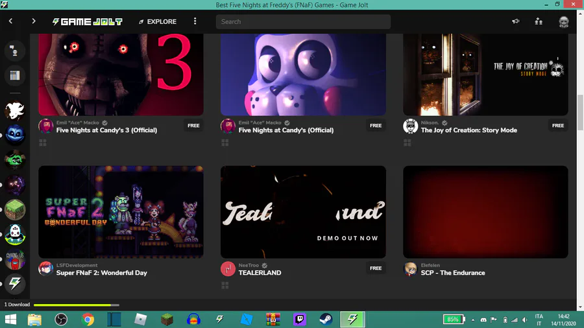Image resolution: width=584 pixels, height=328 pixels.
Task: Open the blue-faced community in the sidebar
Action: click(15, 135)
